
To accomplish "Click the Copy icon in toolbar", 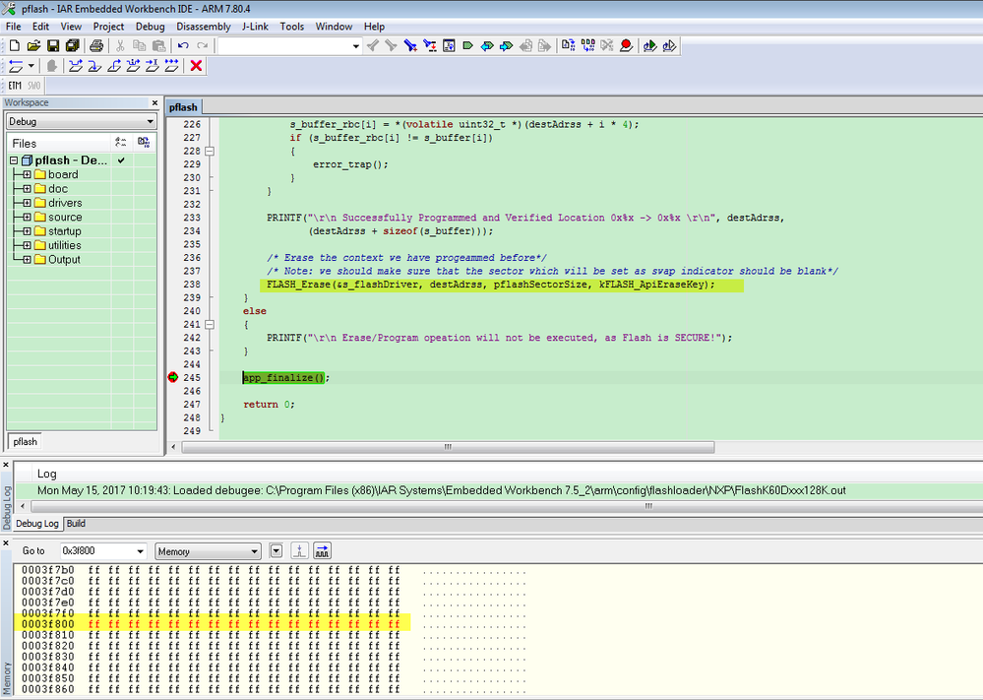I will pos(139,45).
